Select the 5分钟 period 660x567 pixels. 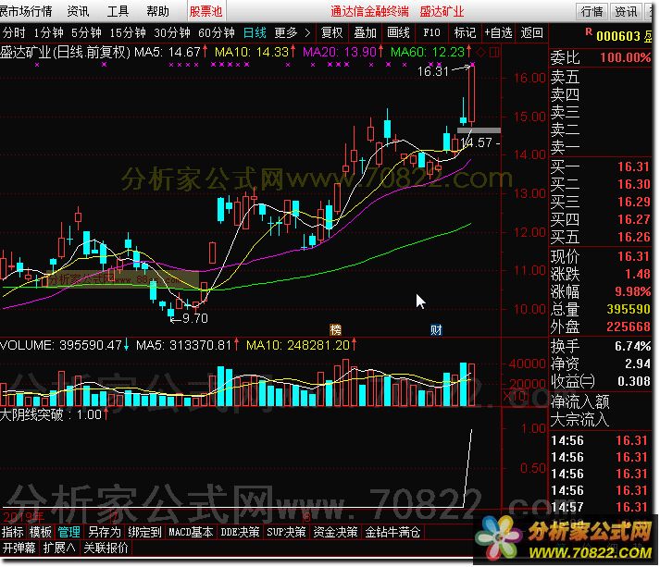(86, 32)
